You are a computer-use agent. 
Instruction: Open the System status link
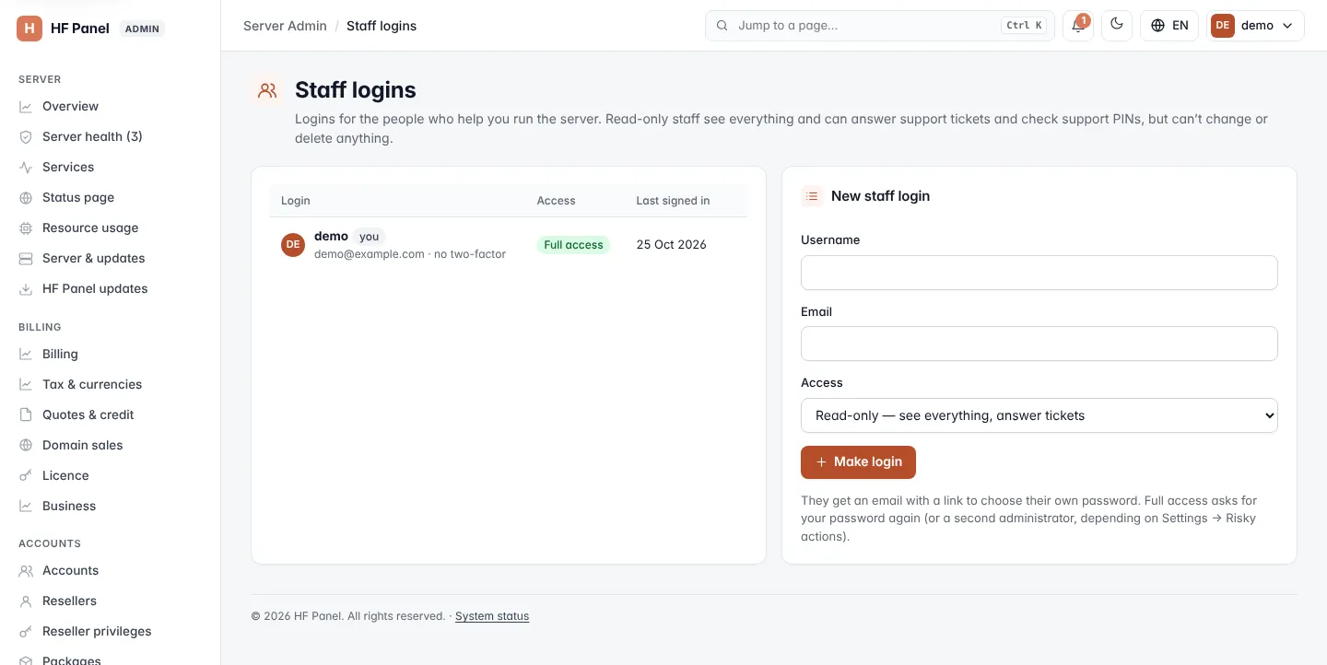pos(492,616)
